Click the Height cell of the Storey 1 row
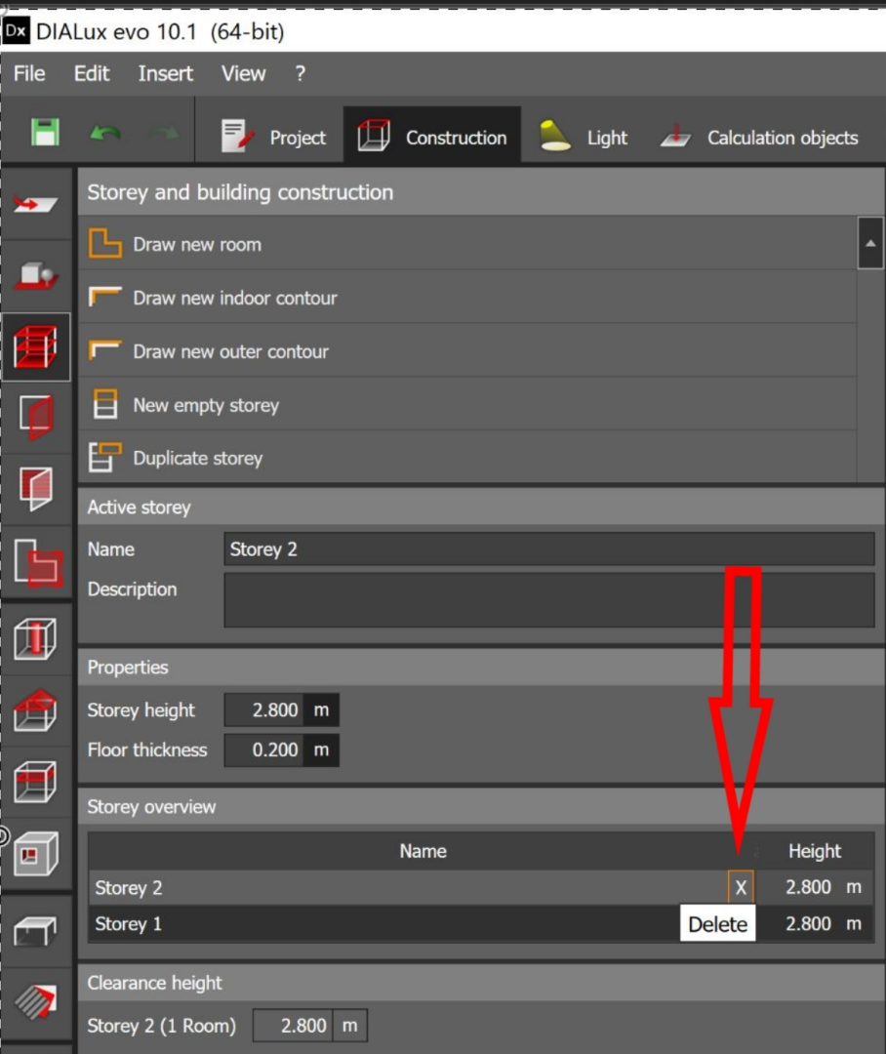 coord(815,923)
